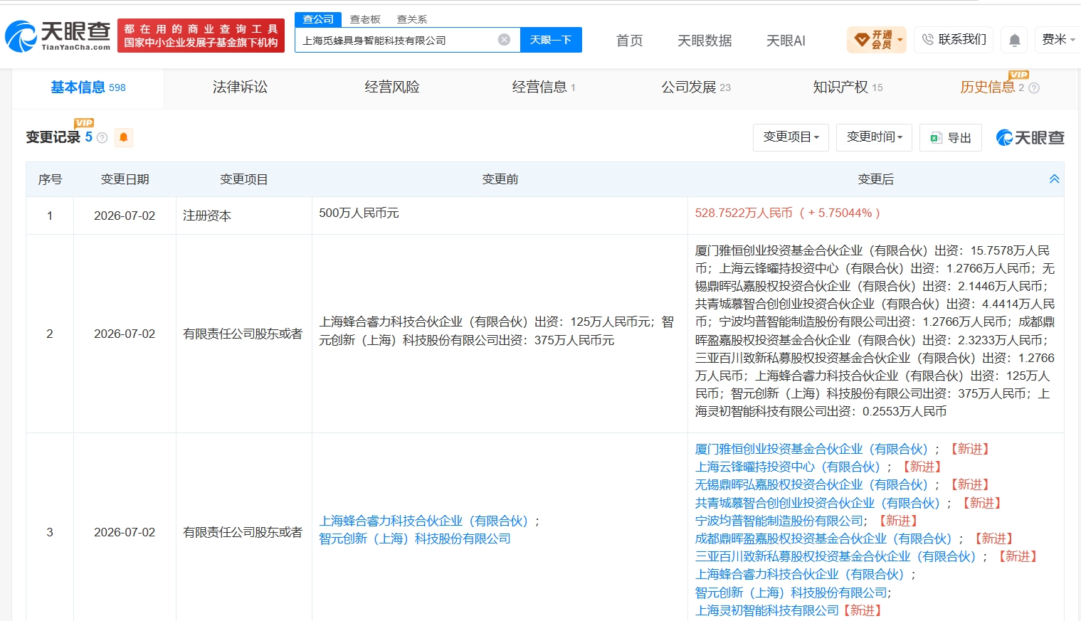Click the company name search input field
Image resolution: width=1081 pixels, height=621 pixels.
click(397, 40)
